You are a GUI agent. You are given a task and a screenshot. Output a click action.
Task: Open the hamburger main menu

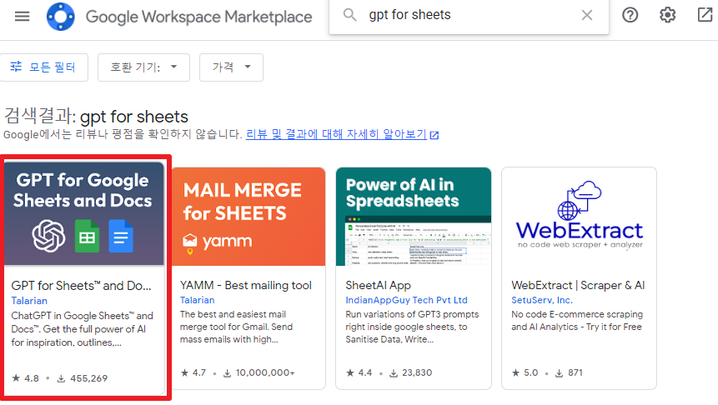point(22,17)
